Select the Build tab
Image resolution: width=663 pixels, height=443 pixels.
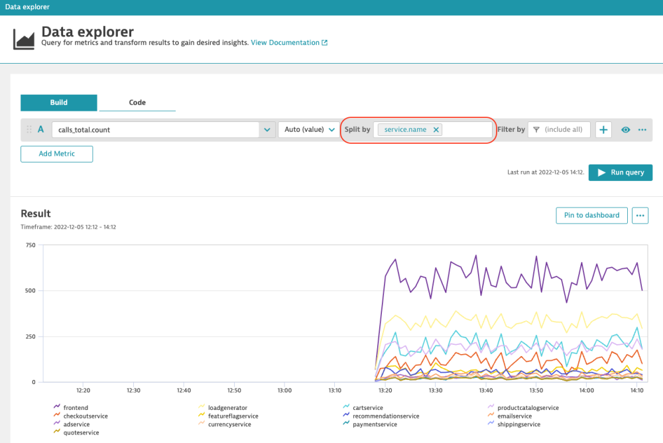click(58, 102)
